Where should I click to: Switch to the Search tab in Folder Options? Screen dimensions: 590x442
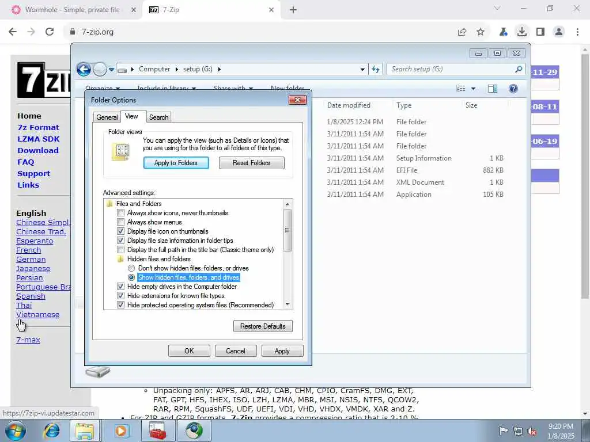pyautogui.click(x=159, y=117)
